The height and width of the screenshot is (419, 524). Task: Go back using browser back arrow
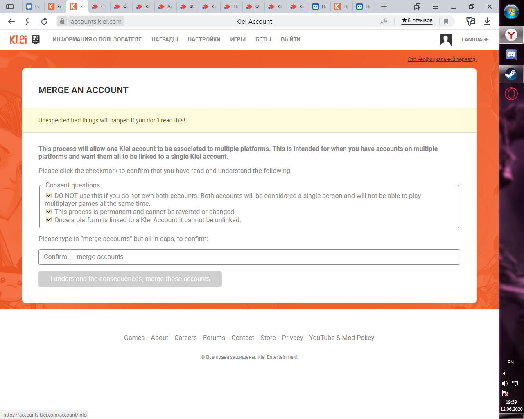pyautogui.click(x=11, y=21)
